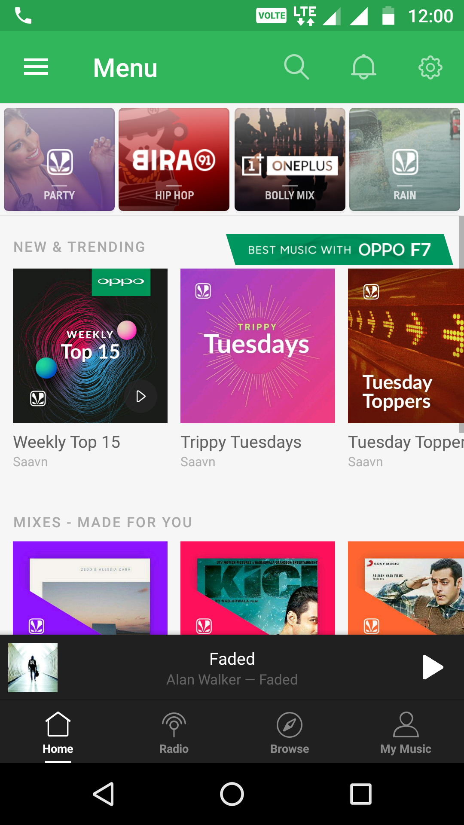Tap the Android back navigation button

[104, 794]
